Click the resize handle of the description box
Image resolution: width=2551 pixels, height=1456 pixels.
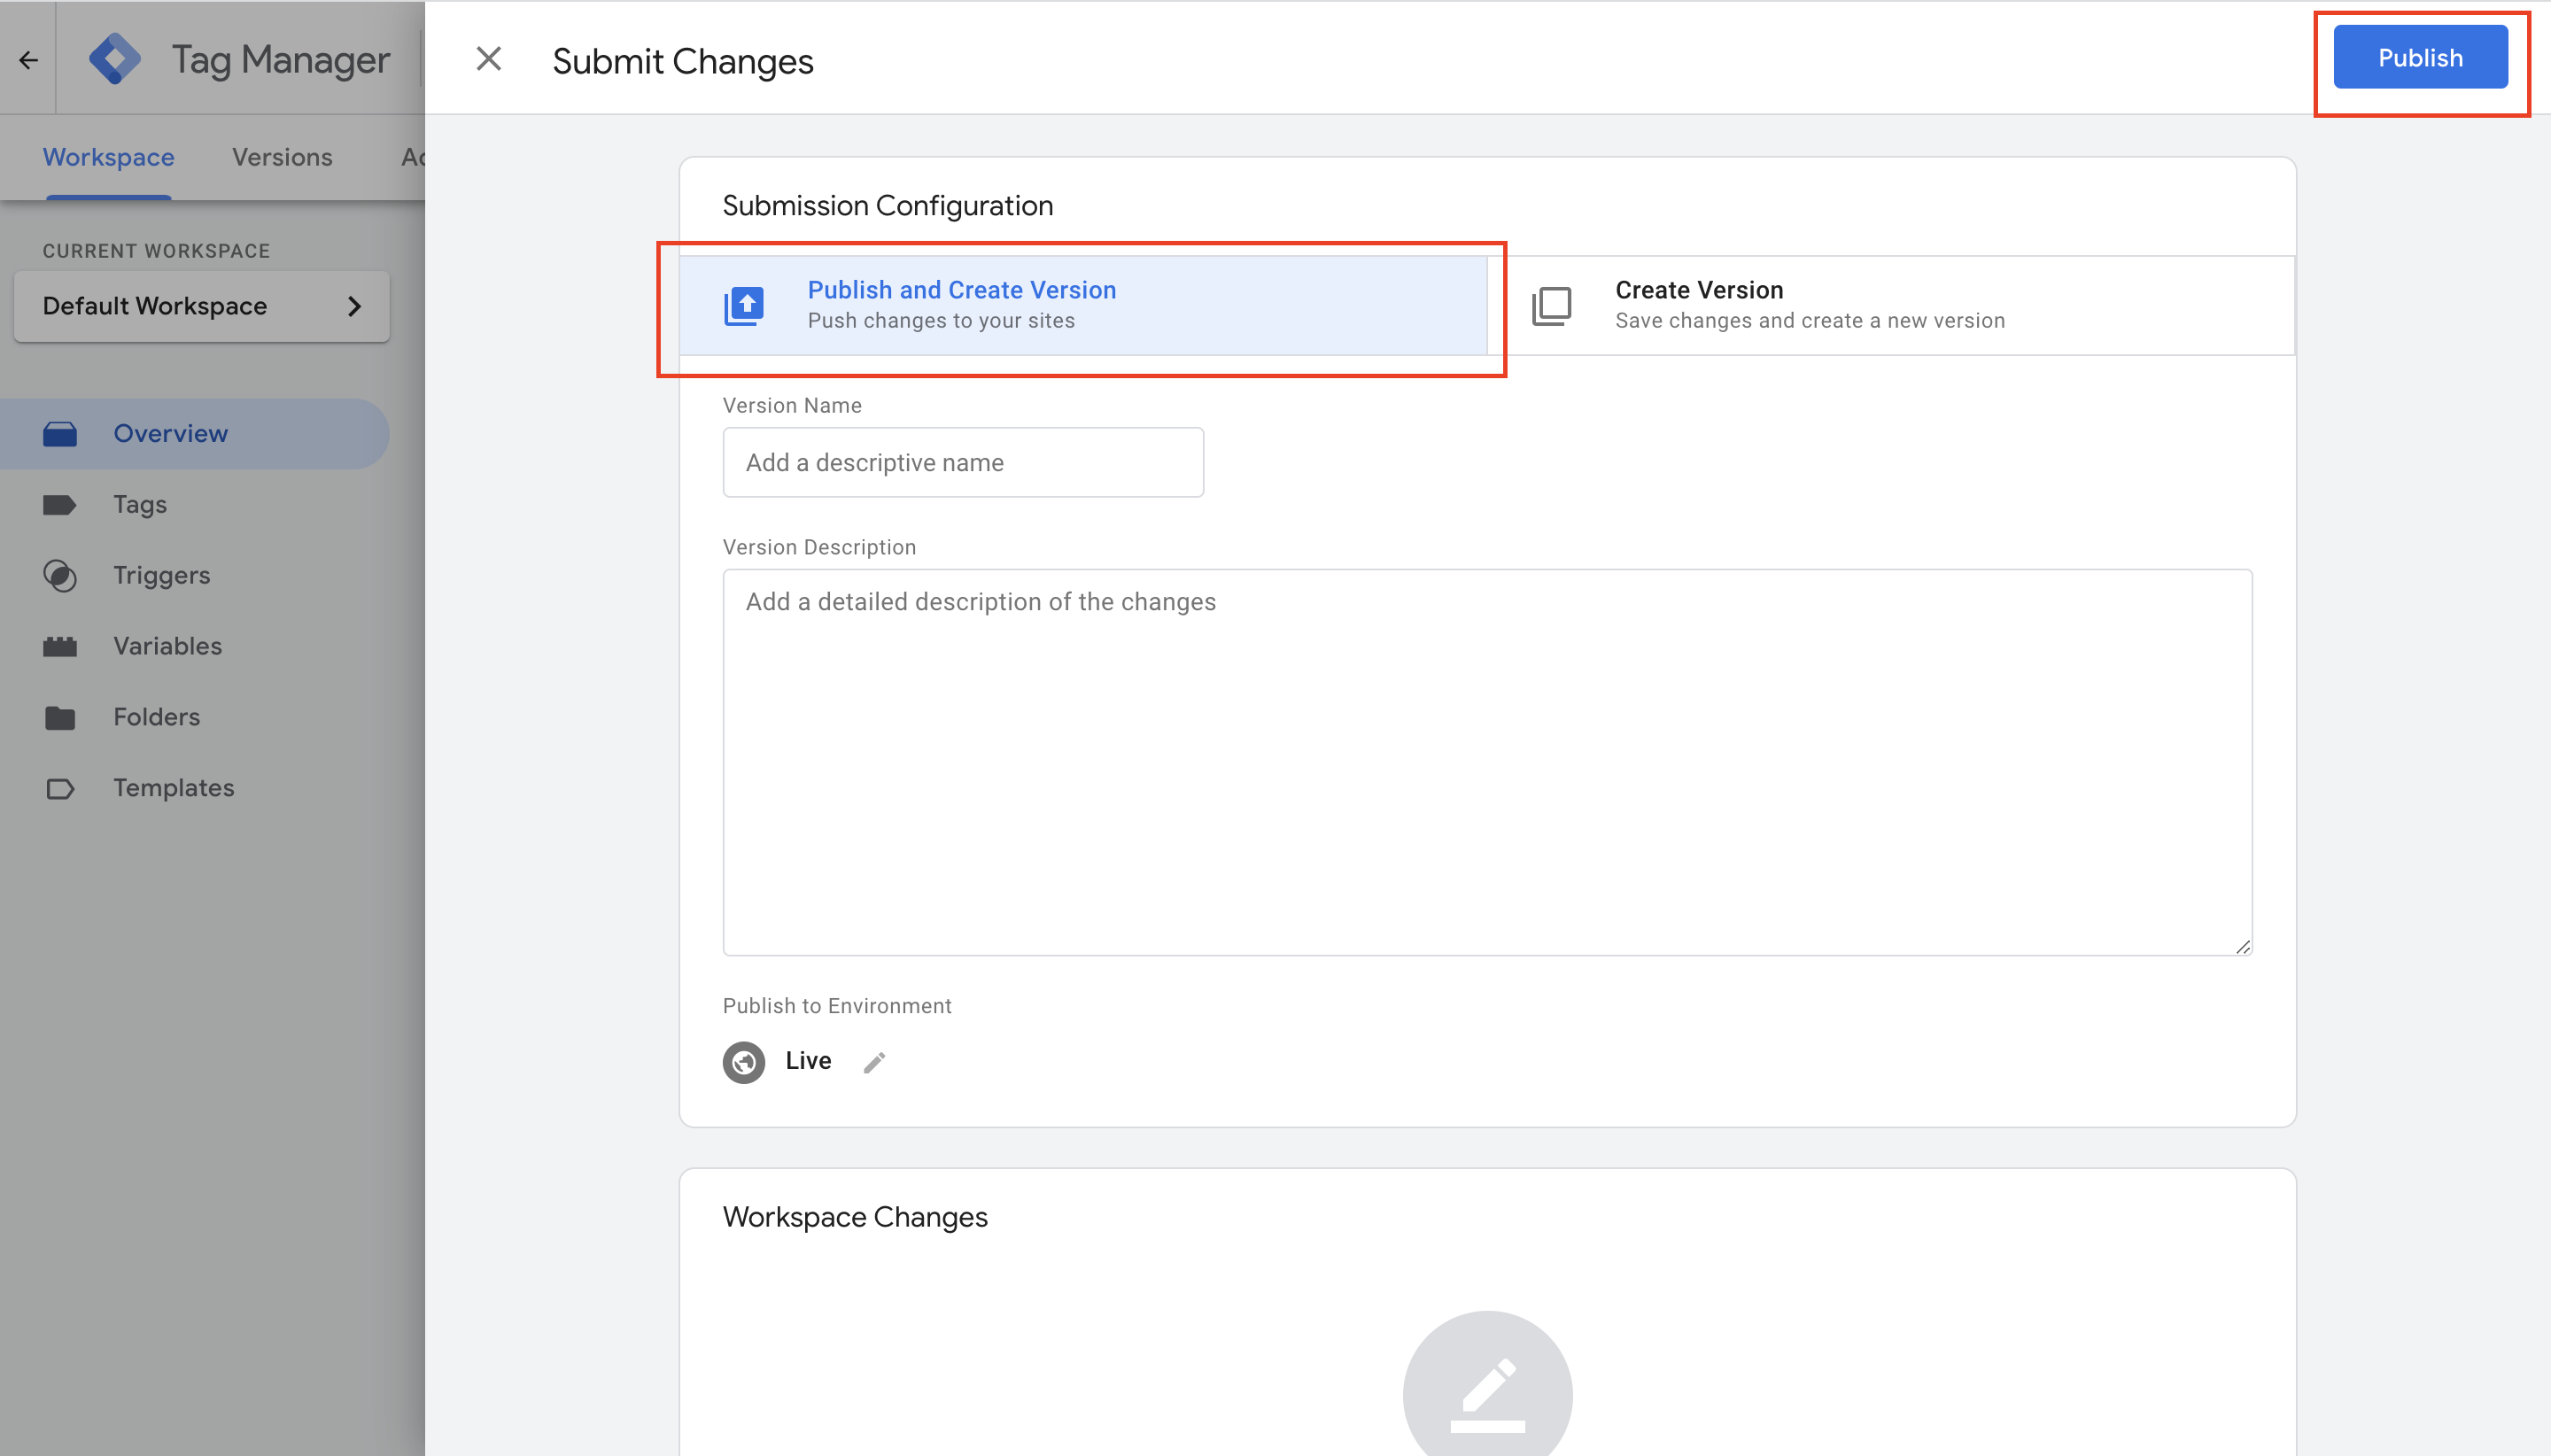click(2243, 946)
